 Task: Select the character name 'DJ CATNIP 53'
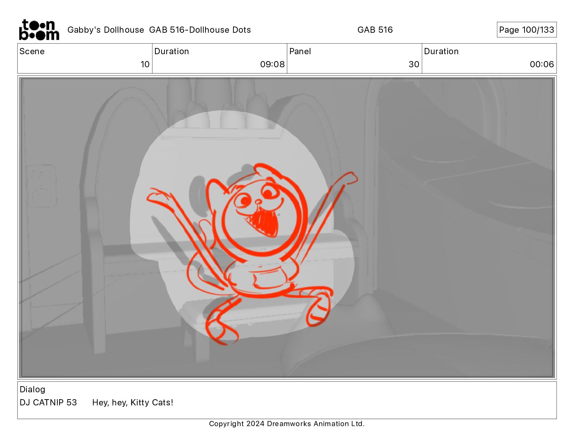pos(48,402)
